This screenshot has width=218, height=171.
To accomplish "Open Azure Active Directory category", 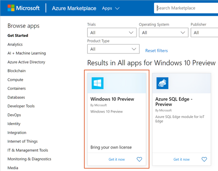I will pyautogui.click(x=26, y=62).
